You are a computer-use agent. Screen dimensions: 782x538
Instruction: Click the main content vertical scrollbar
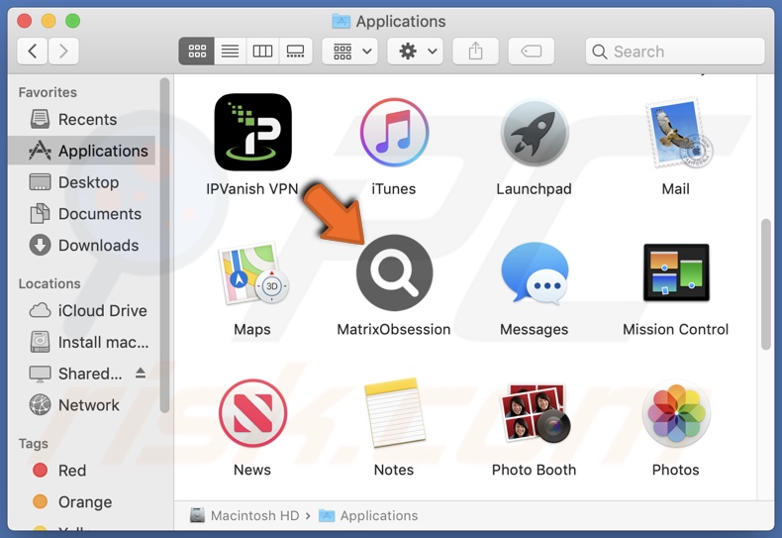tap(766, 284)
